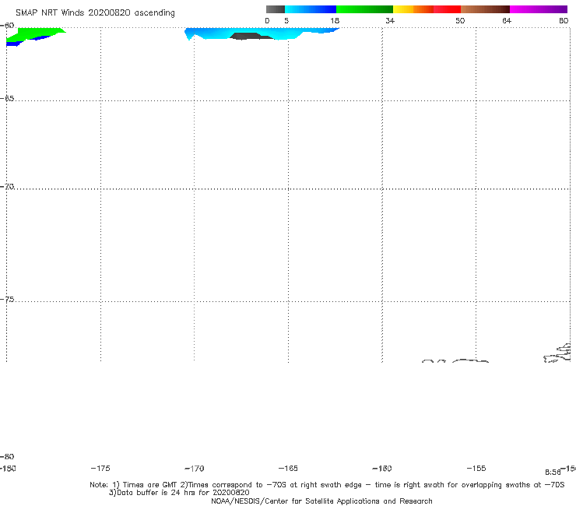Viewport: 576px width, 506px height.
Task: Click the latitude label "-80"
Action: (x=7, y=456)
